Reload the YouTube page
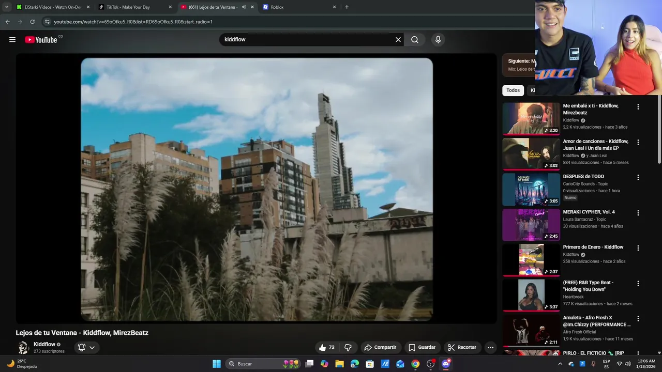The width and height of the screenshot is (662, 372). tap(32, 22)
